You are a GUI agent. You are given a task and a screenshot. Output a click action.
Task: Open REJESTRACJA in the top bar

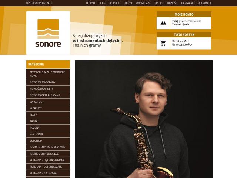(x=204, y=3)
